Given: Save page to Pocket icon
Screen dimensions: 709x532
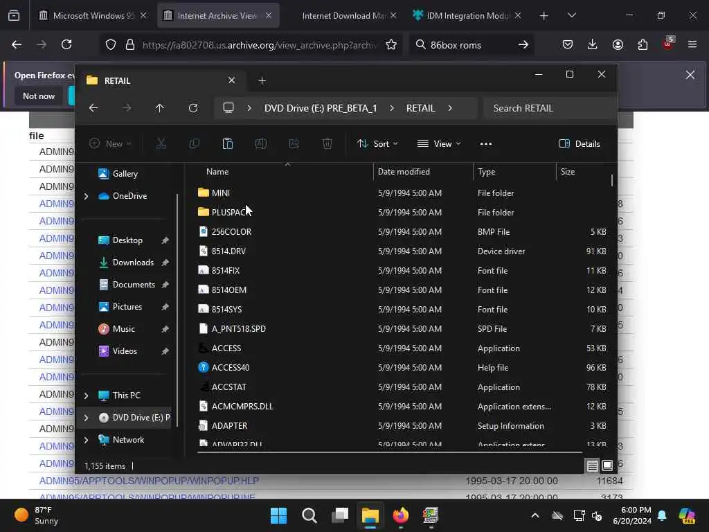Looking at the screenshot, I should coord(568,44).
